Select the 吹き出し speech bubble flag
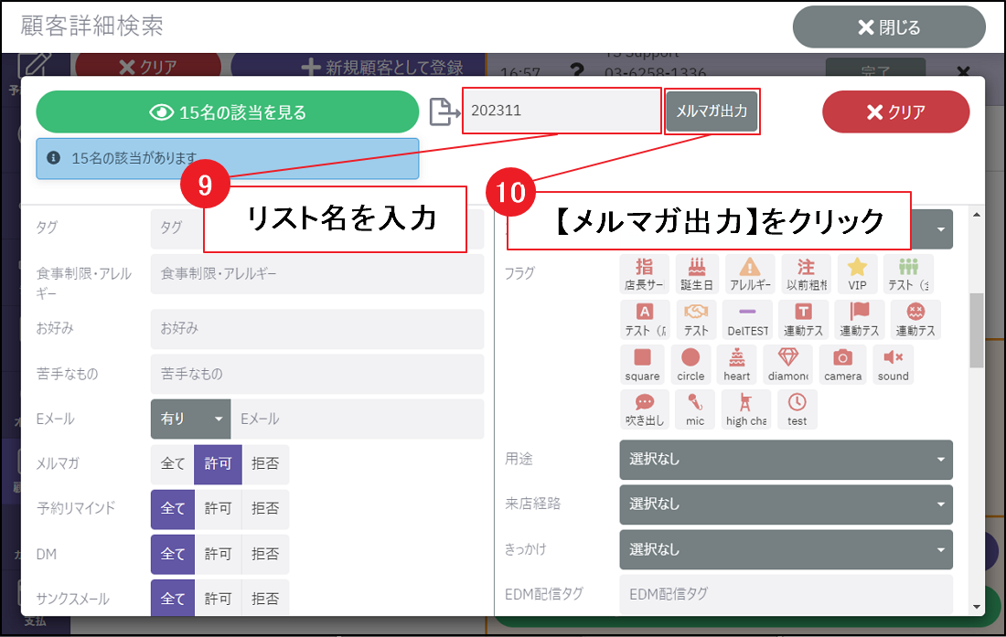The image size is (1006, 637). pos(644,409)
